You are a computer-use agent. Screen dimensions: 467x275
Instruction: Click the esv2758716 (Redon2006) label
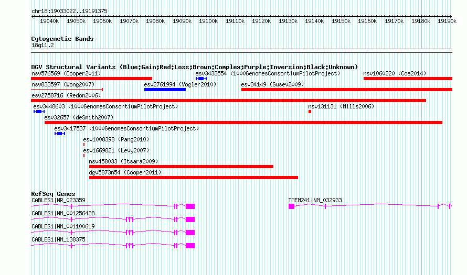click(x=66, y=95)
